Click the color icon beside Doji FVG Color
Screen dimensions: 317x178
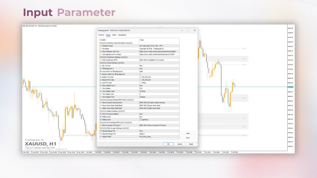pyautogui.click(x=101, y=82)
